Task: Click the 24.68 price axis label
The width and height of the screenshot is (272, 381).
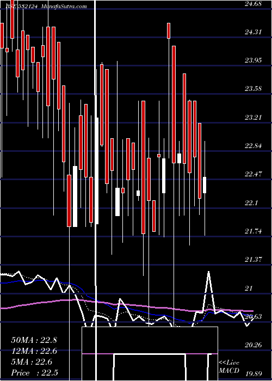Action: [253, 4]
